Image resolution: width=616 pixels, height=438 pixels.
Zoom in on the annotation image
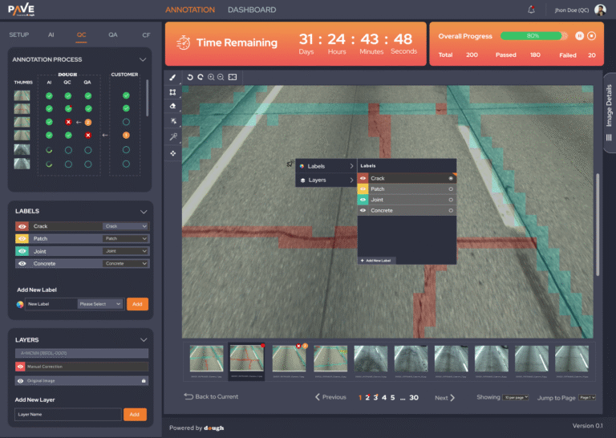pos(211,77)
